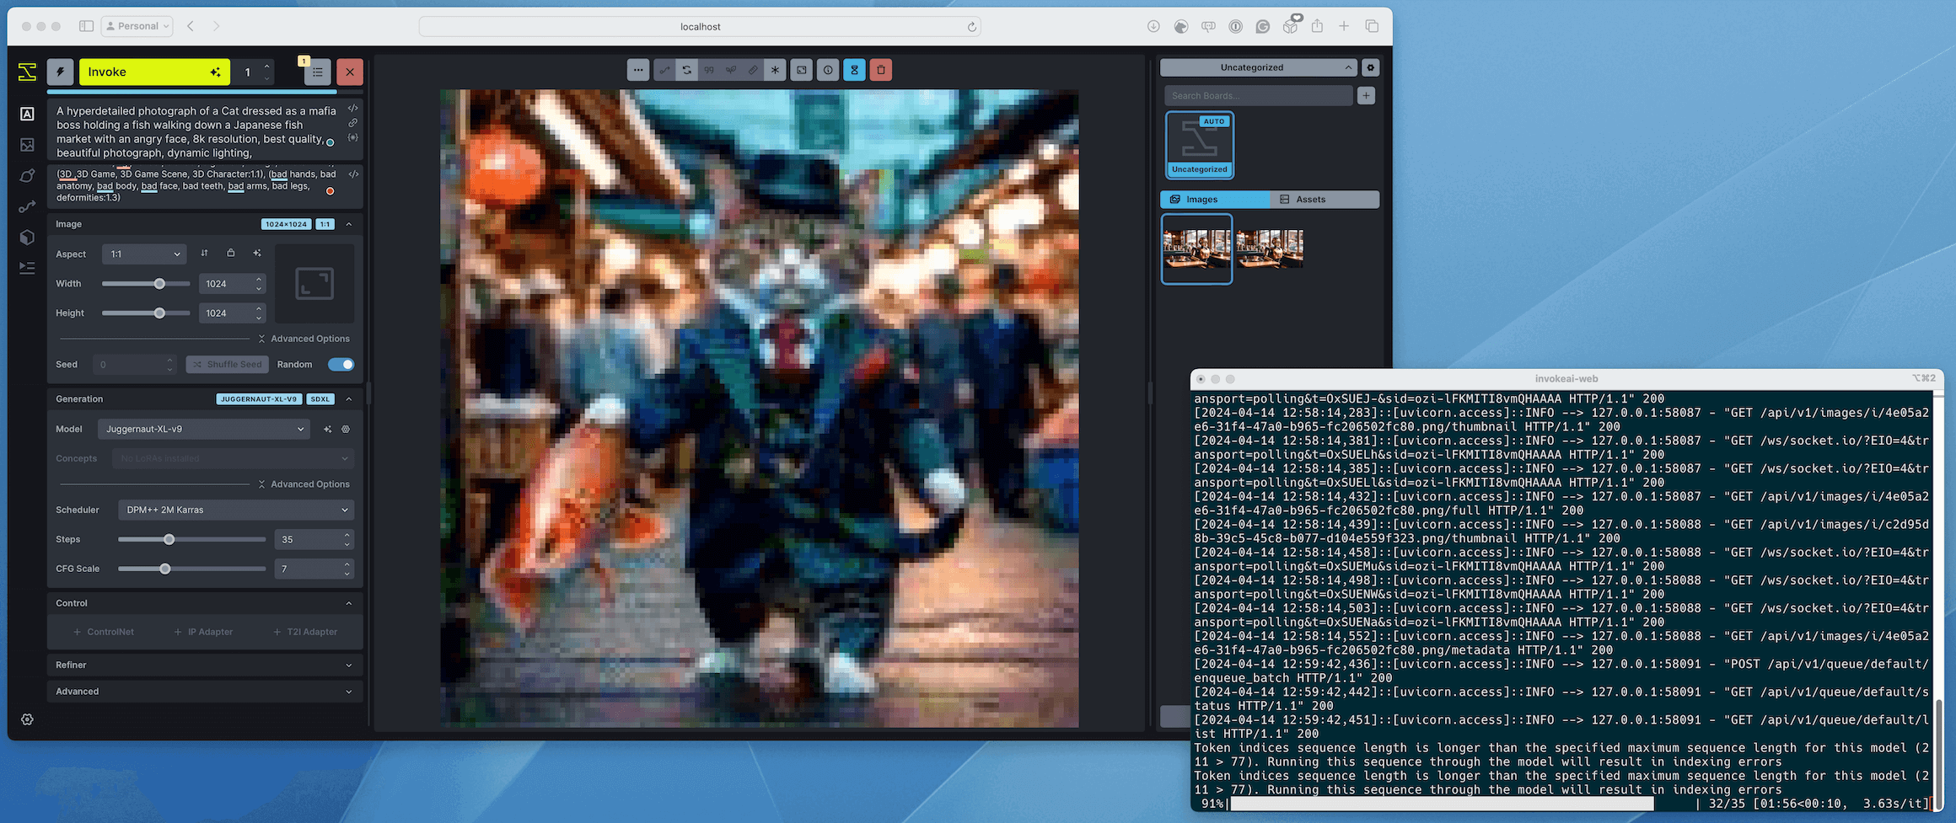Click the Width slider handle
Viewport: 1956px width, 823px height.
click(159, 284)
